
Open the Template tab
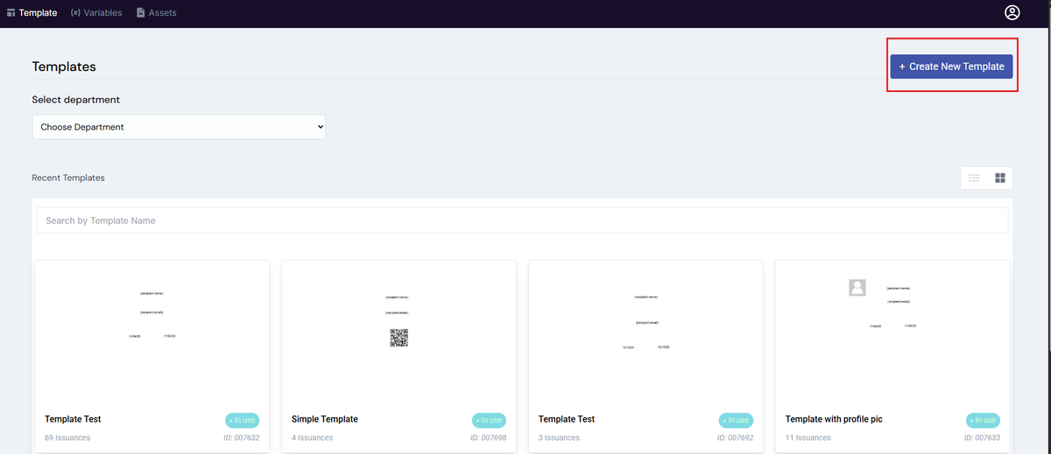point(32,13)
